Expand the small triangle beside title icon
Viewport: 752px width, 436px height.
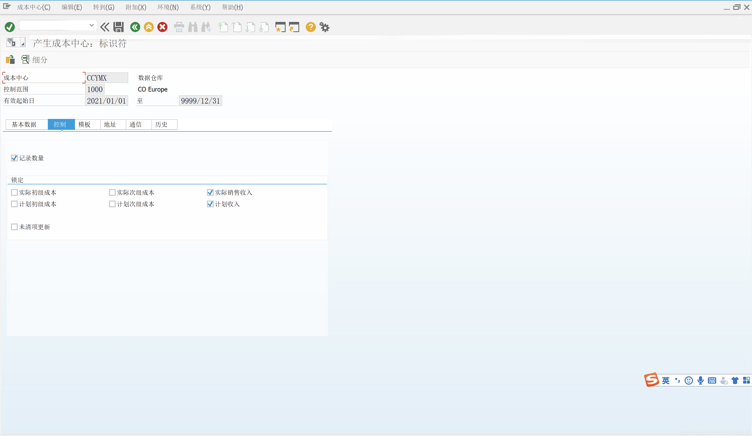pos(23,44)
